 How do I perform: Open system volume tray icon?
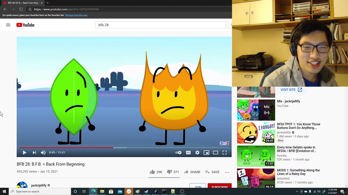coord(319,191)
